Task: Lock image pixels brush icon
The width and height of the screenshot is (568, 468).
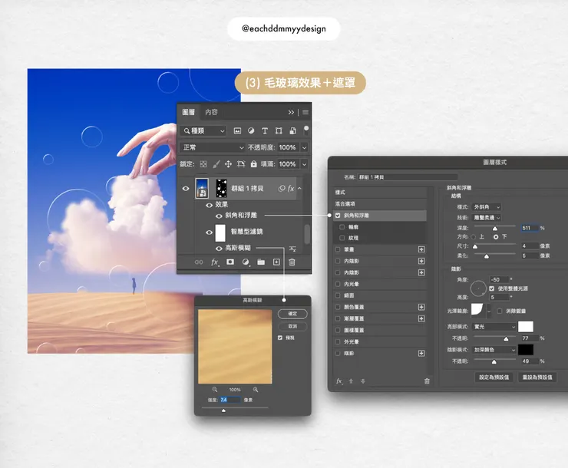Action: (x=216, y=164)
